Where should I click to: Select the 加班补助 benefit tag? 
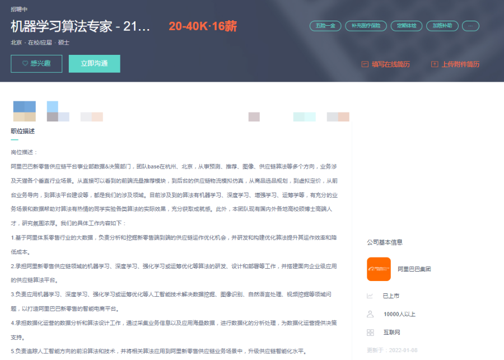442,26
